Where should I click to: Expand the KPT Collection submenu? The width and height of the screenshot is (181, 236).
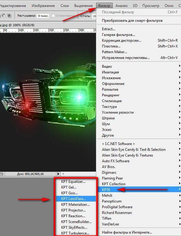(x=113, y=184)
